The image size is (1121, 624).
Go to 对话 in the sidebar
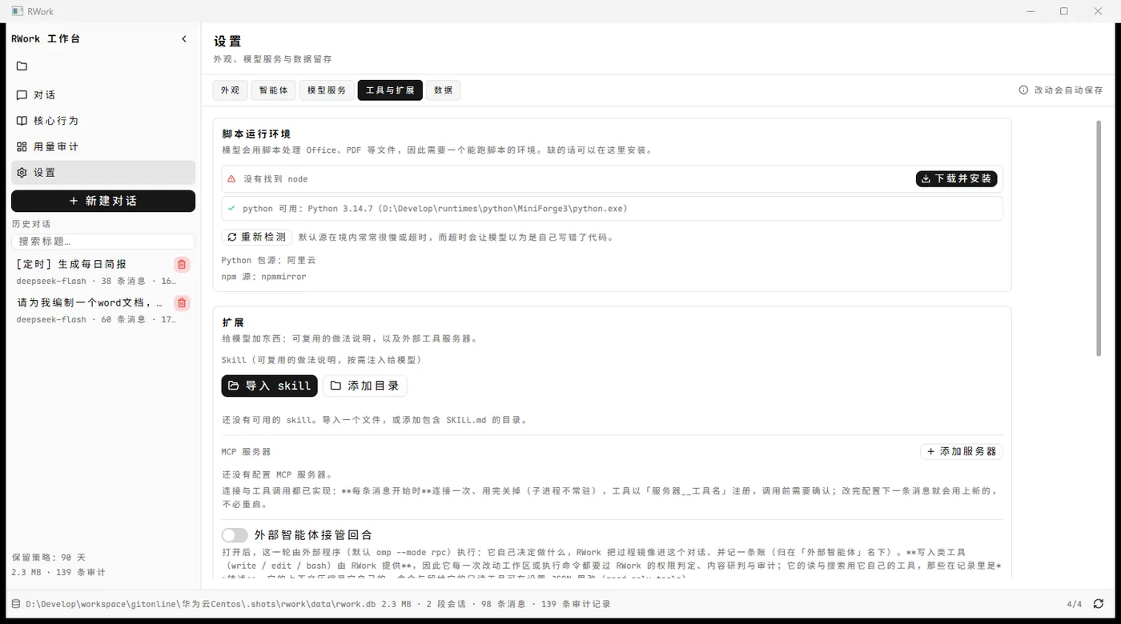[x=103, y=95]
